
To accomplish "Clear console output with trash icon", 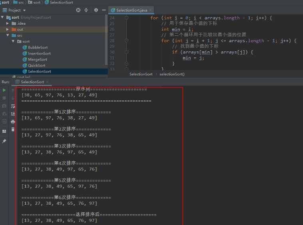I will [13, 129].
